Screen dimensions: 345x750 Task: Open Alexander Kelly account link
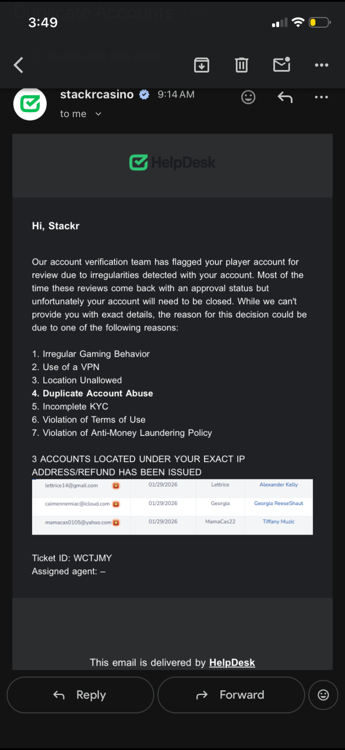[278, 485]
